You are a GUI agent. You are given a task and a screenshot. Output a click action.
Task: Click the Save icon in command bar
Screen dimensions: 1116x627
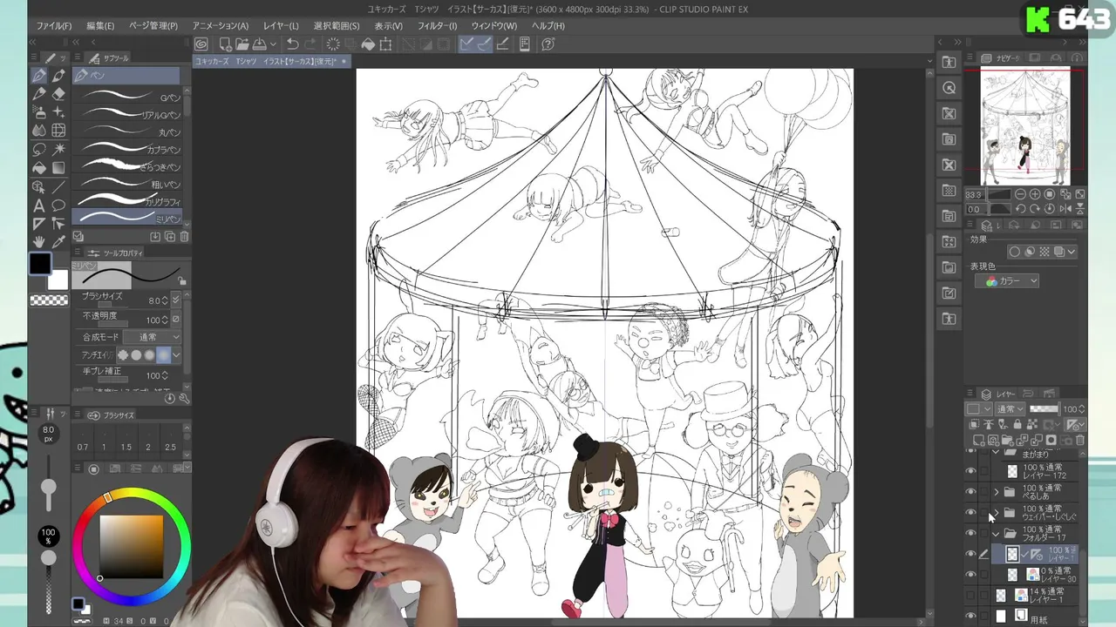pos(259,44)
